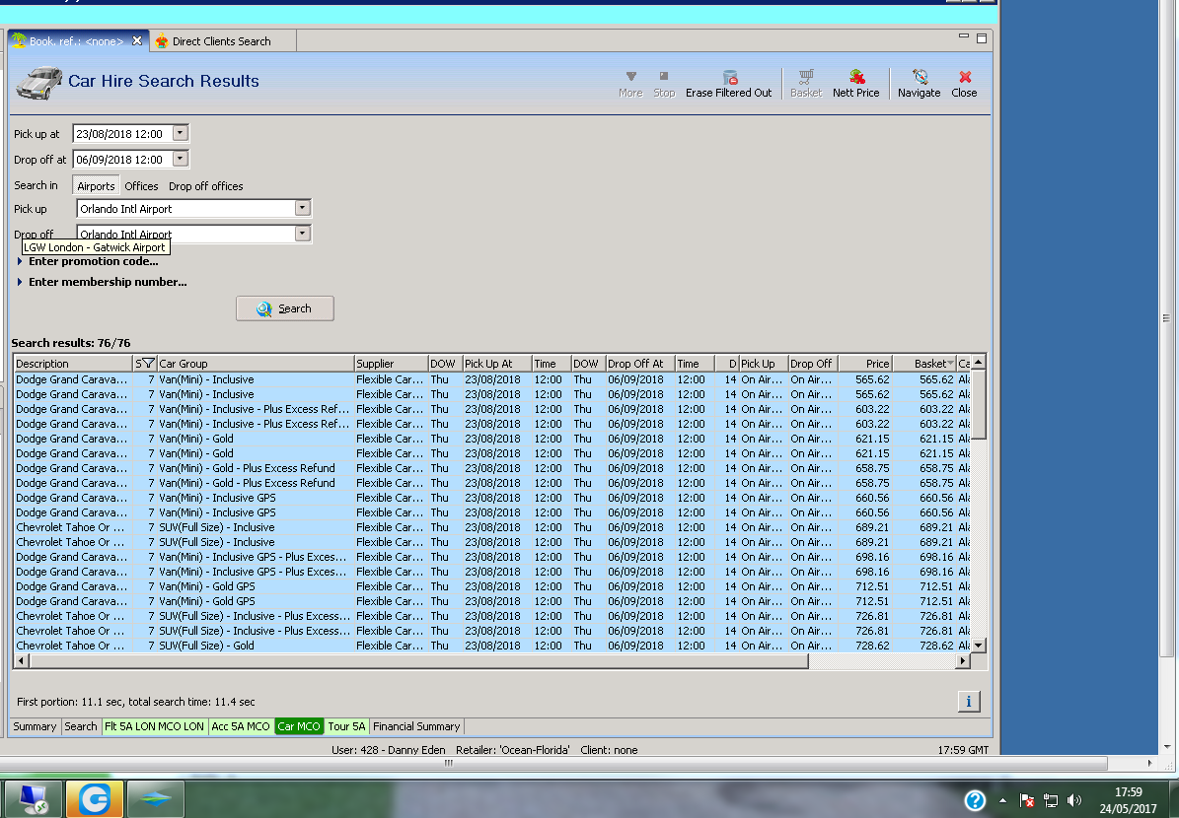Open the Drop off airport dropdown

point(302,233)
